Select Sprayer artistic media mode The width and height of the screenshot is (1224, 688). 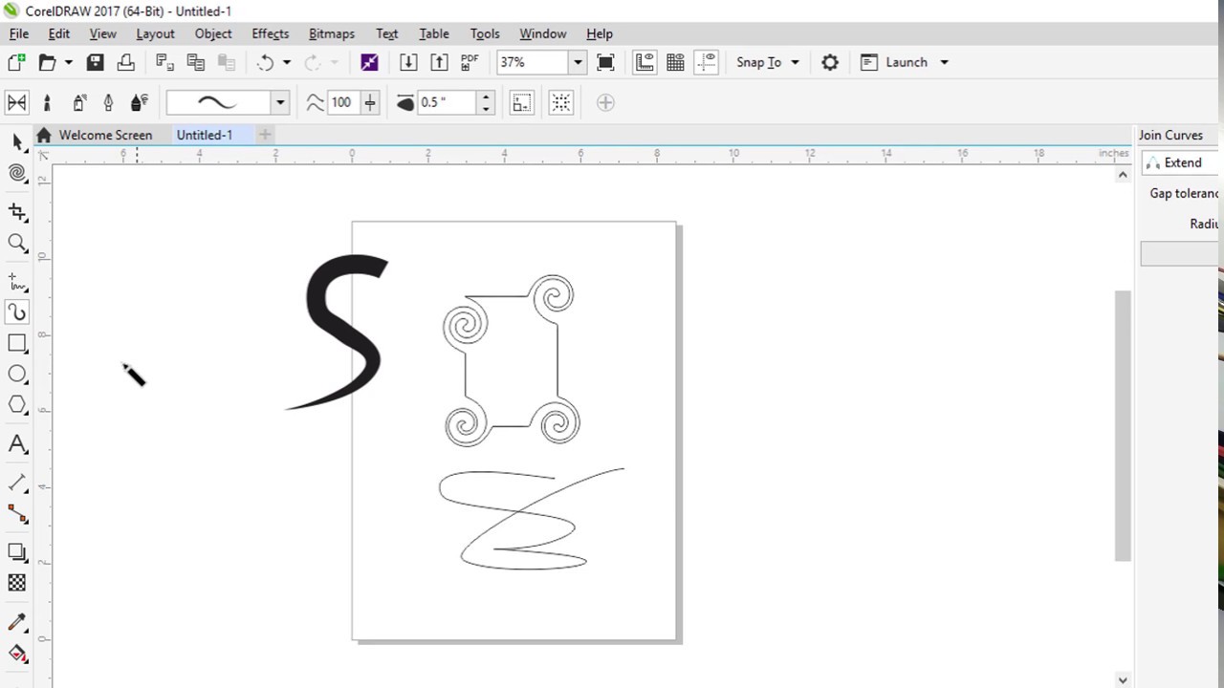pos(78,102)
